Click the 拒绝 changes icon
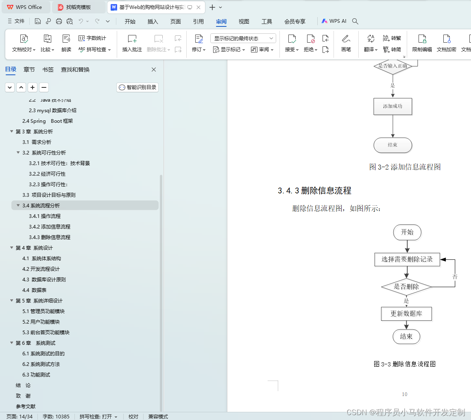 coord(310,39)
